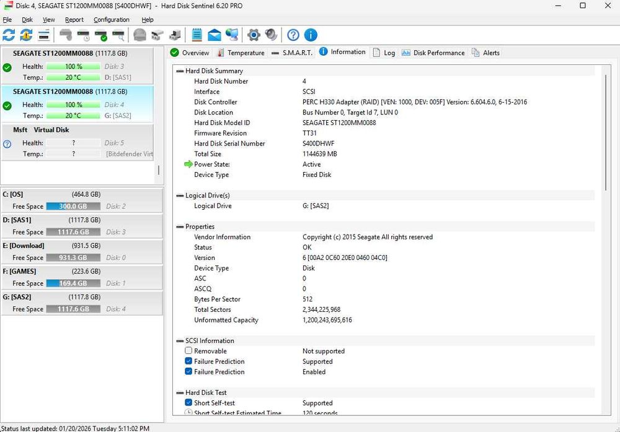Viewport: 620px width, 432px height.
Task: Click the disk with green checkmark icon
Action: click(101, 35)
